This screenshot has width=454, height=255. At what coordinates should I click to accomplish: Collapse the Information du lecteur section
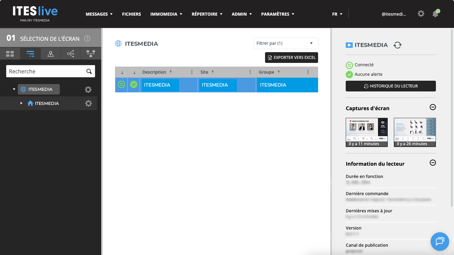pos(433,163)
